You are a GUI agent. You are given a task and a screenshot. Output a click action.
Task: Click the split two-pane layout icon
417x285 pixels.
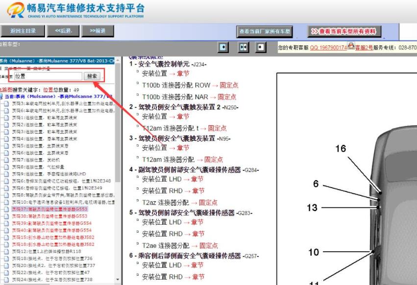(243, 47)
